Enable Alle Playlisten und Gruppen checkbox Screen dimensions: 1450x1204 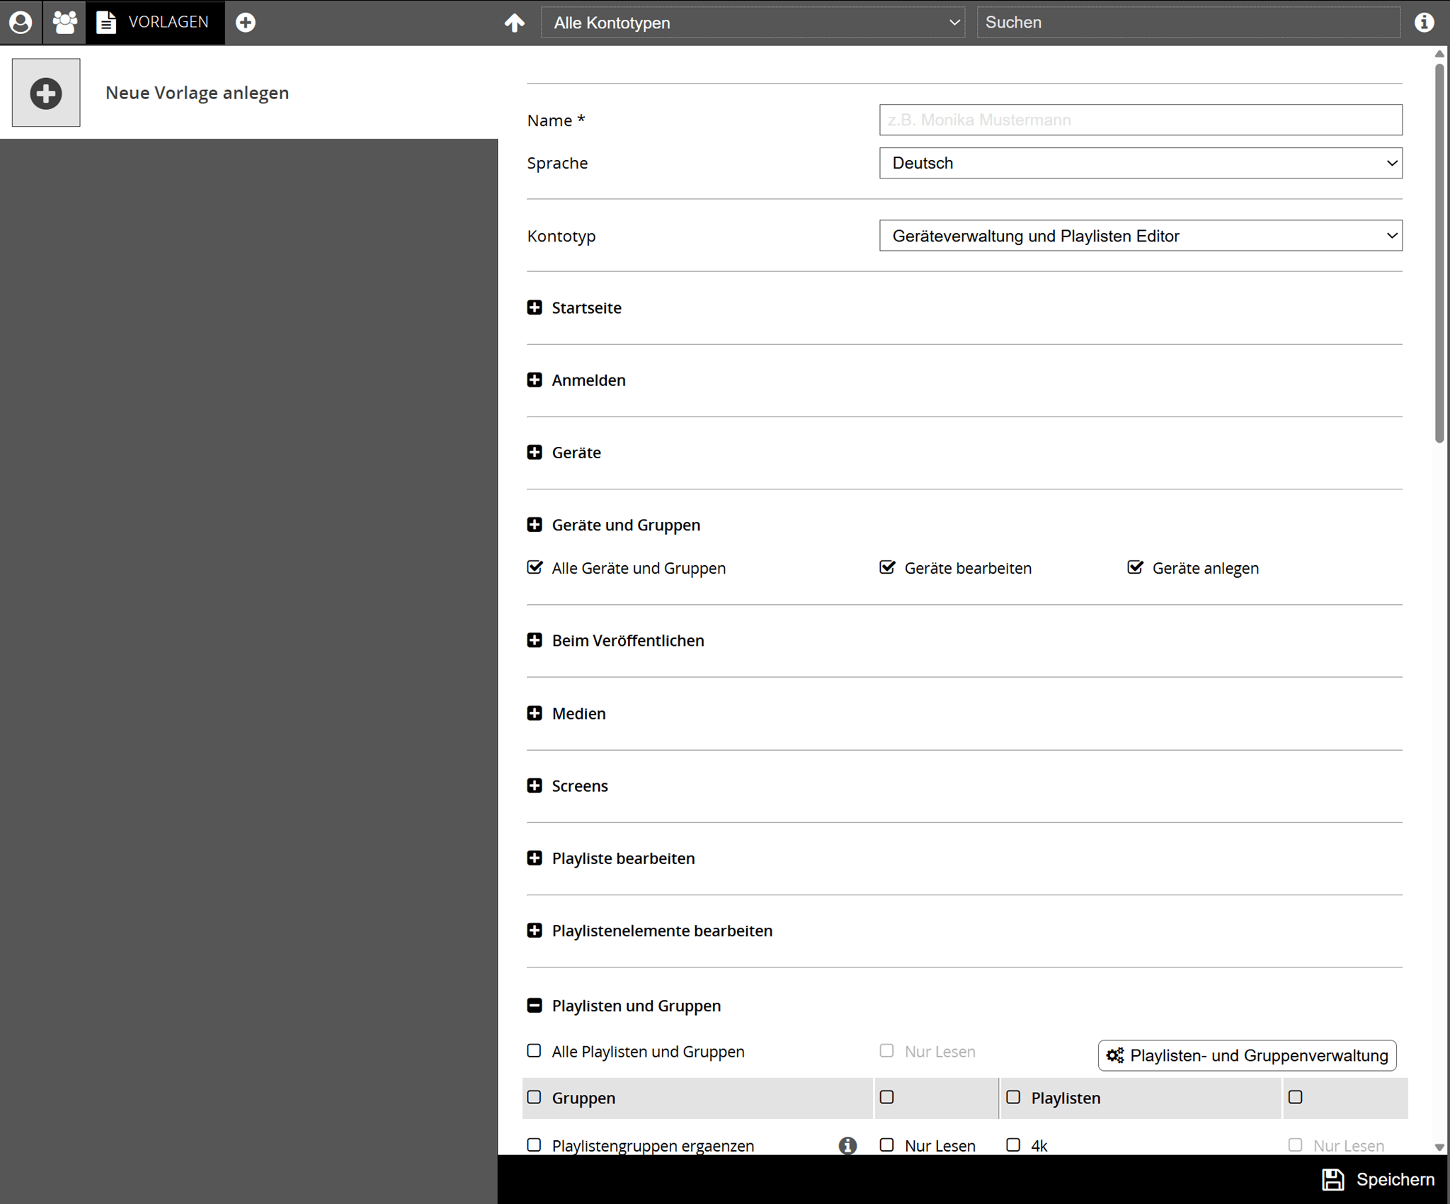tap(535, 1051)
